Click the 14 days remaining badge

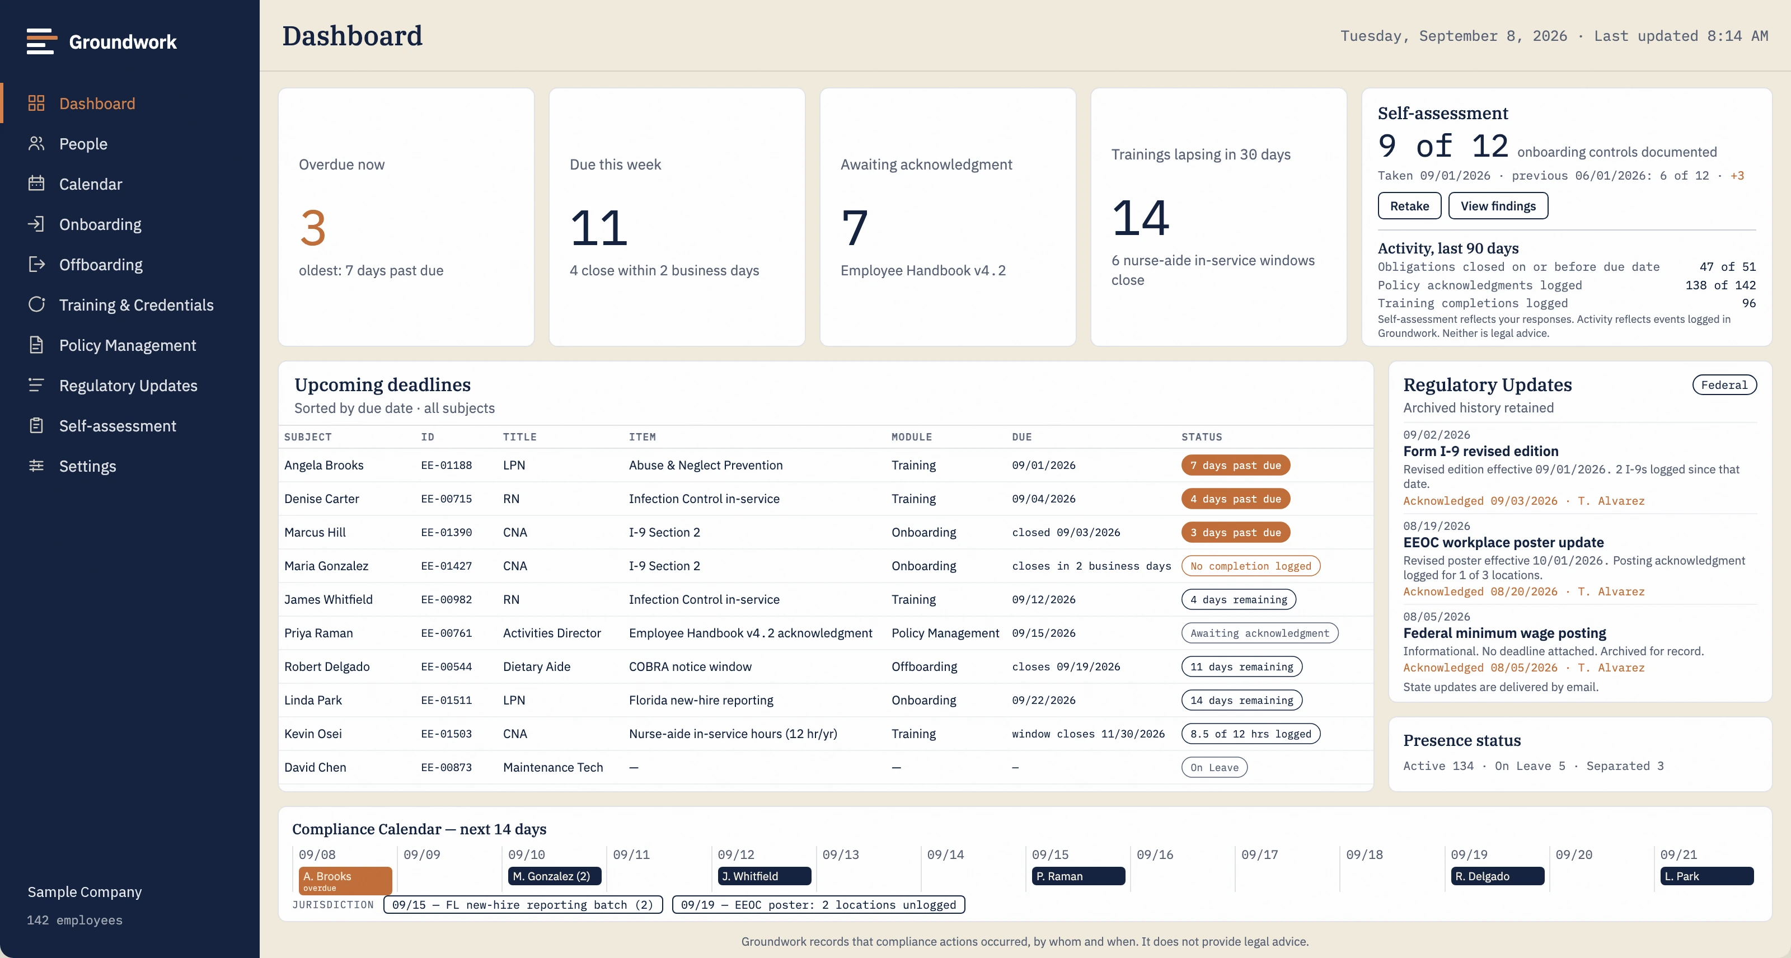tap(1242, 700)
